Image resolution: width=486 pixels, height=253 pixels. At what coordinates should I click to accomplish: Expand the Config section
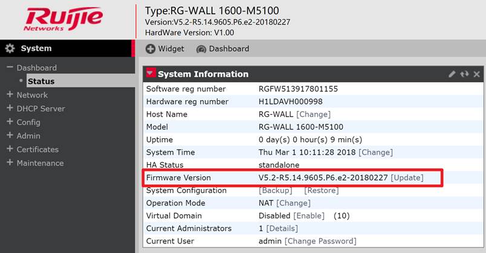[x=10, y=122]
